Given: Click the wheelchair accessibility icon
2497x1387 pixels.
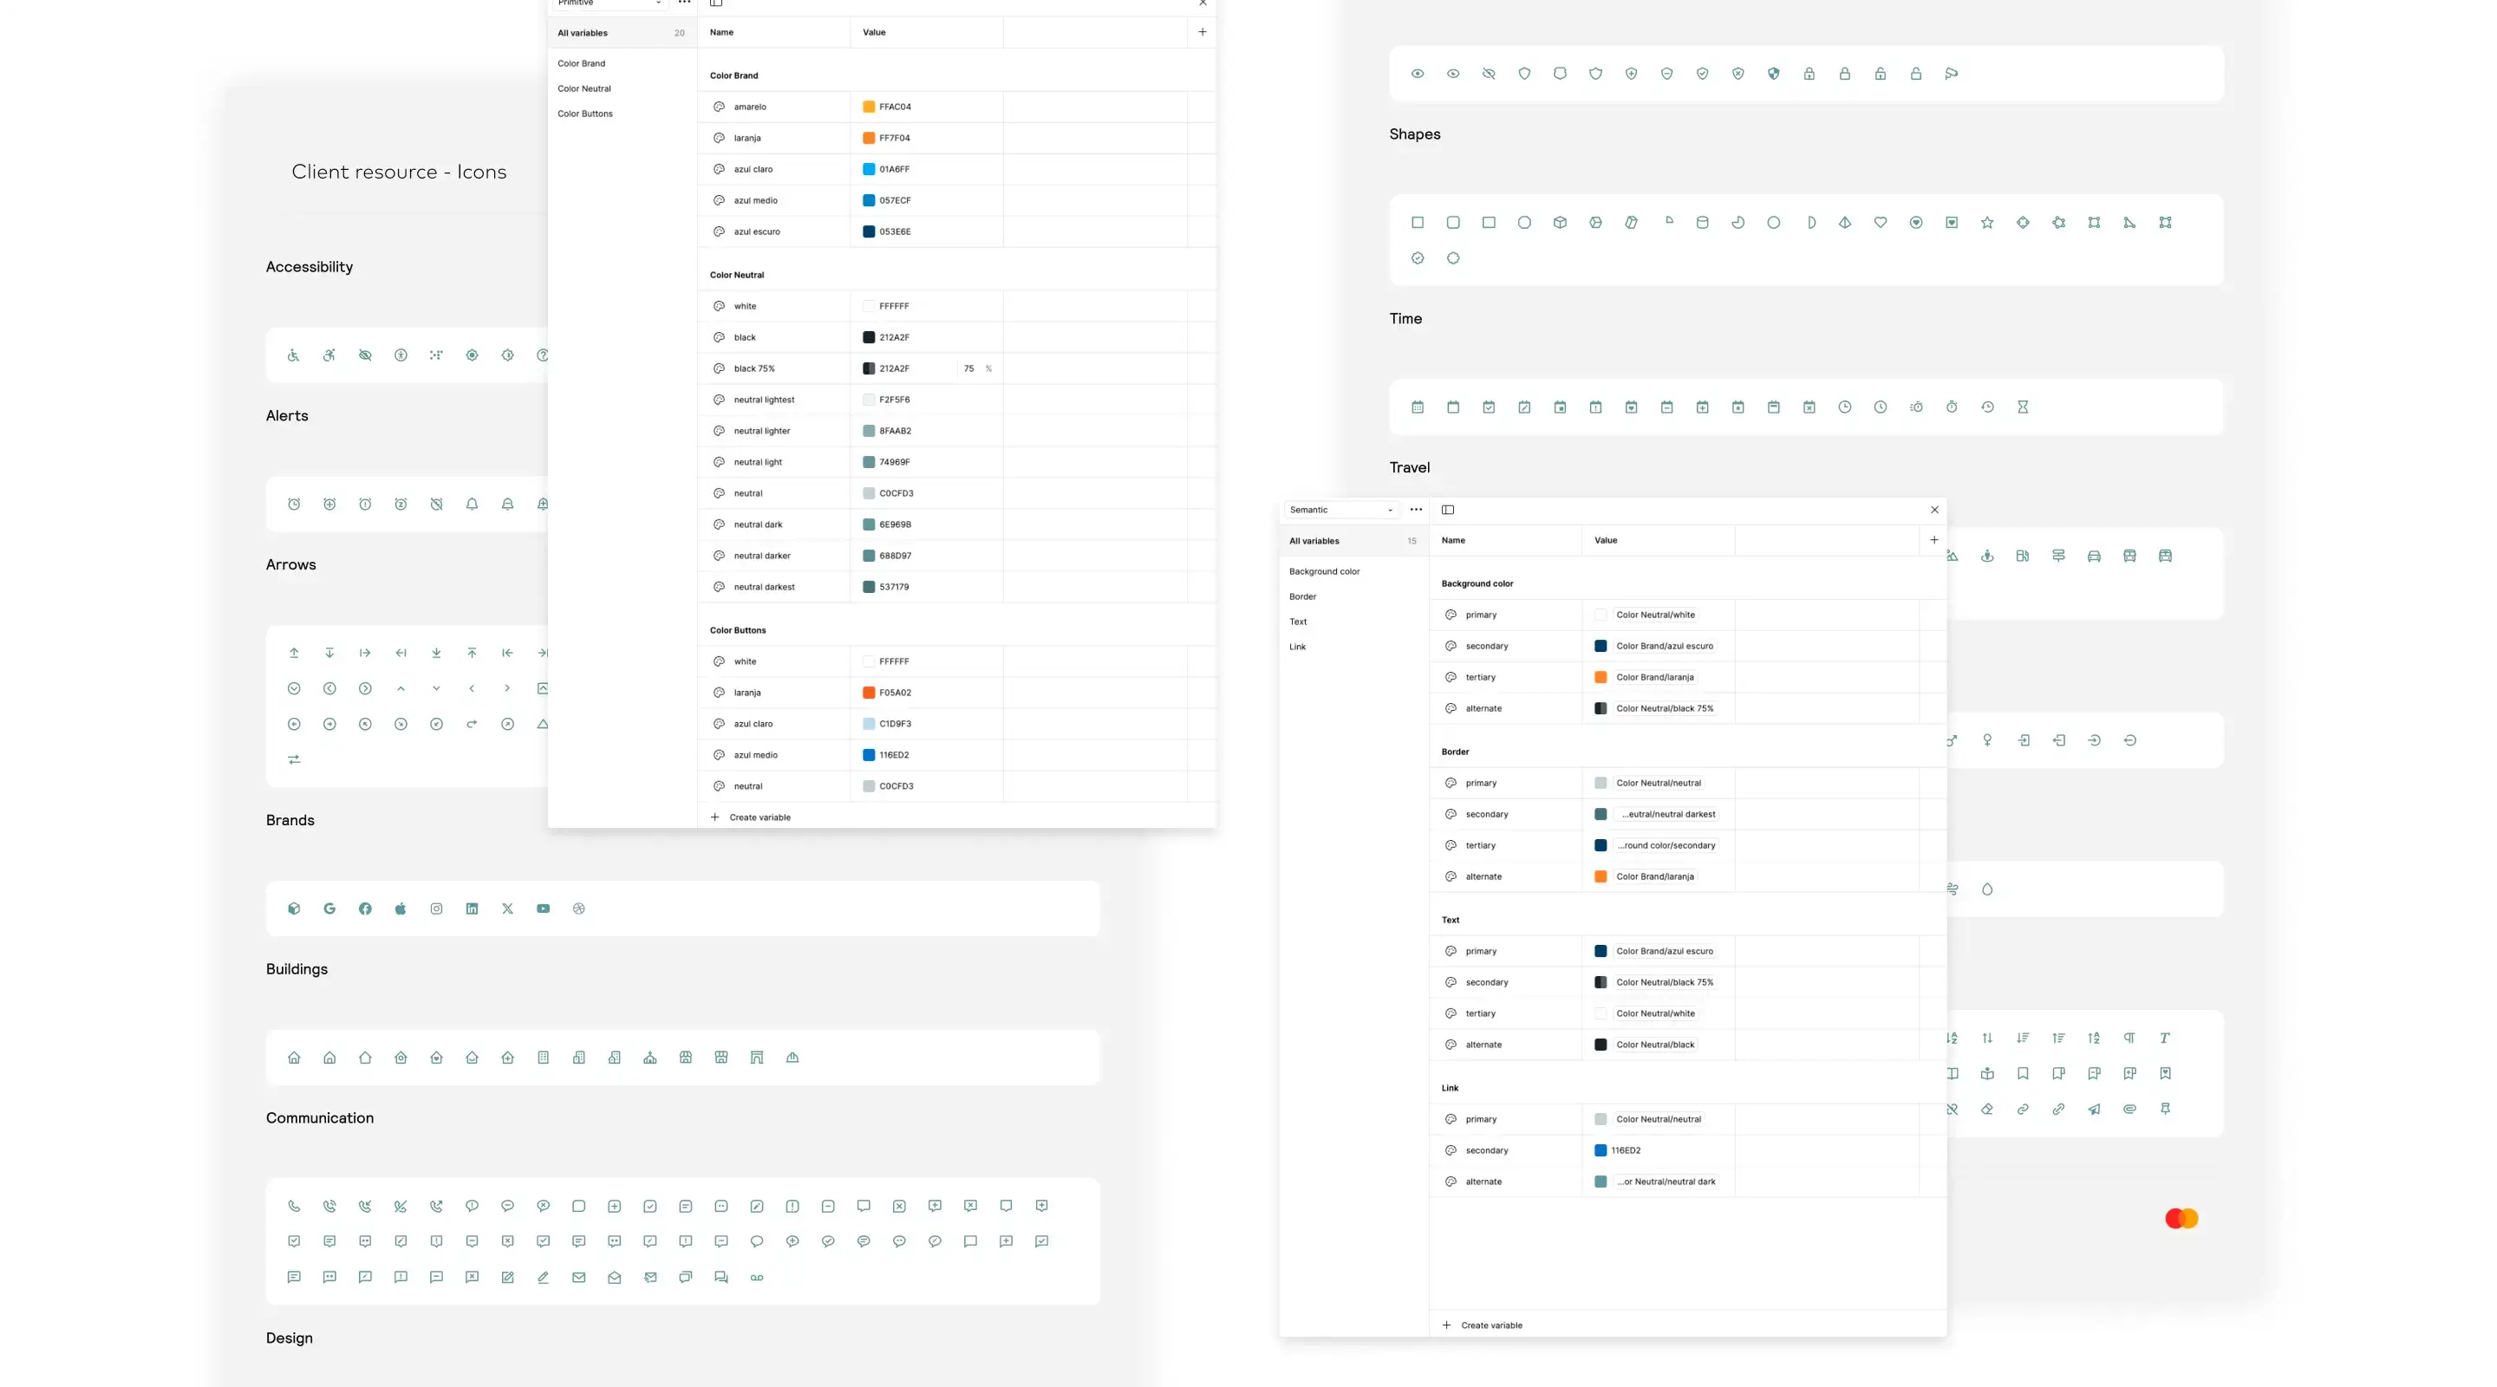Looking at the screenshot, I should click(294, 355).
